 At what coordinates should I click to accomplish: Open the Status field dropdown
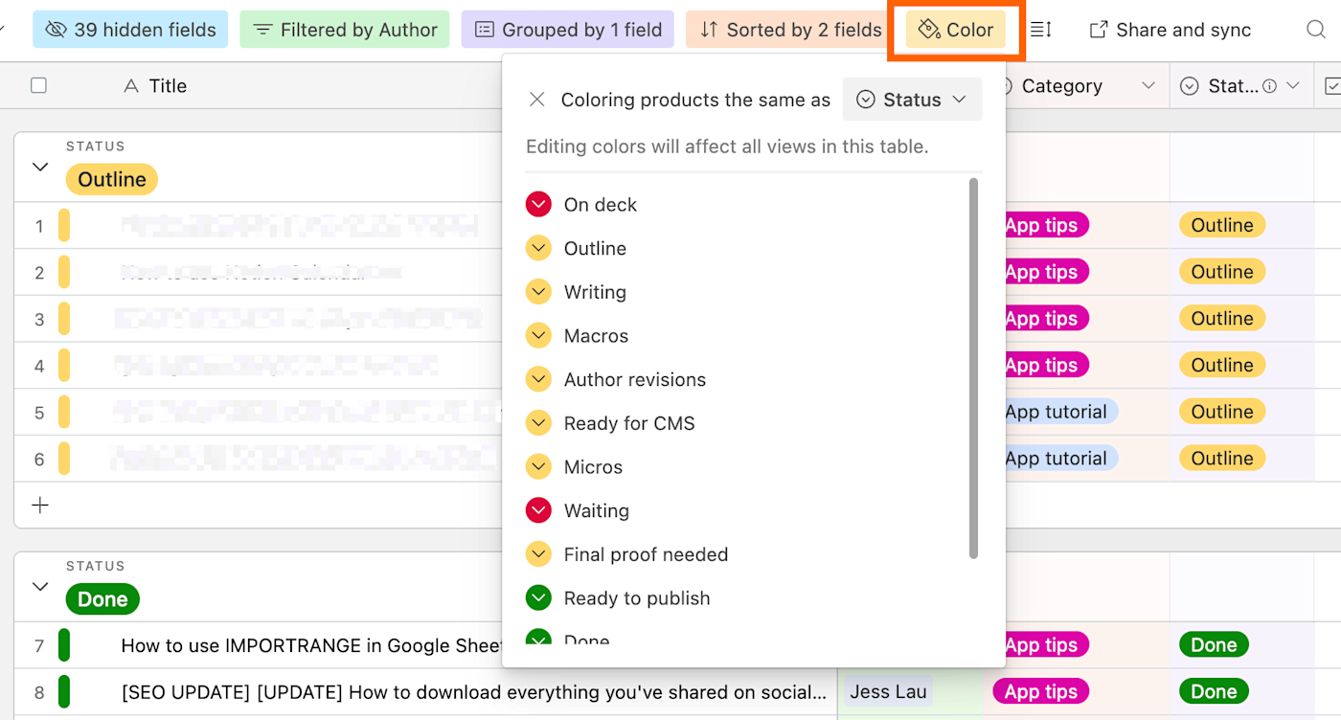913,100
